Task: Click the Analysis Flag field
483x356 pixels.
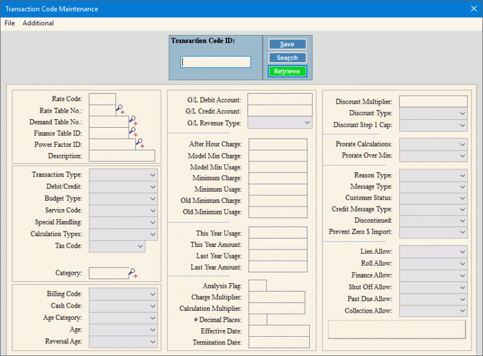Action: pyautogui.click(x=258, y=286)
